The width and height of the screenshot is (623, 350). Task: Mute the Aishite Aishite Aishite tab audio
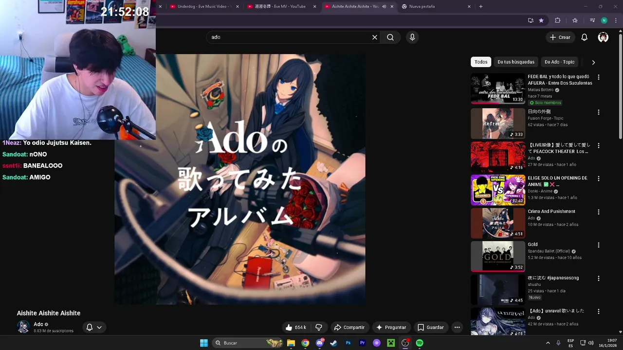tap(384, 6)
